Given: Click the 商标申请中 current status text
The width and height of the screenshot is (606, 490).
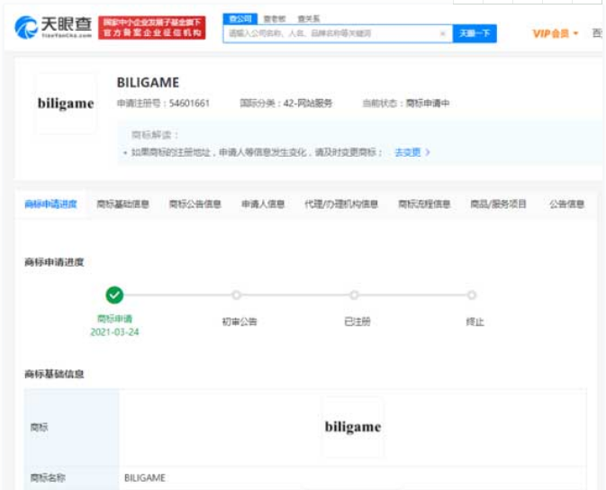Looking at the screenshot, I should tap(428, 104).
